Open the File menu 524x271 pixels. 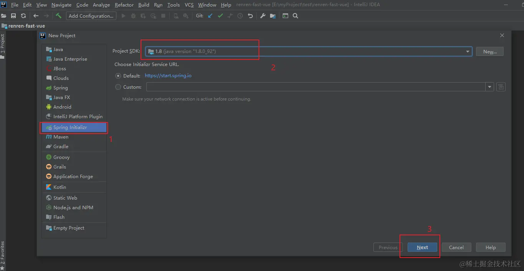15,5
